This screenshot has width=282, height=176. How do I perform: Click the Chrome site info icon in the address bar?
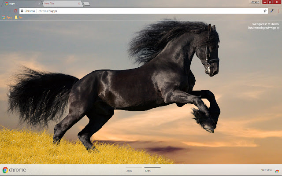[x=22, y=11]
